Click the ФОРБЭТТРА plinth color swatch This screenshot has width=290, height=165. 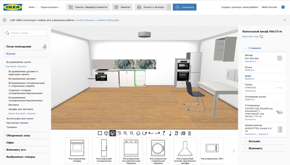tap(280, 129)
